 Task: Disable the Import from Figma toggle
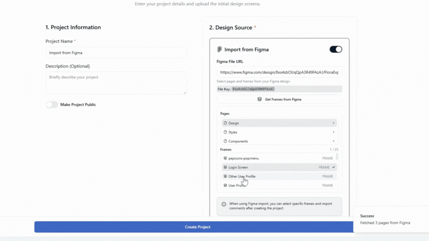(x=336, y=49)
